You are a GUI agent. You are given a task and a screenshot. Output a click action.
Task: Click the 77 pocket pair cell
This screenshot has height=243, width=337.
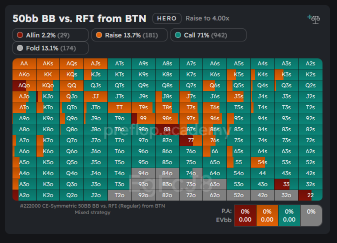pyautogui.click(x=191, y=140)
